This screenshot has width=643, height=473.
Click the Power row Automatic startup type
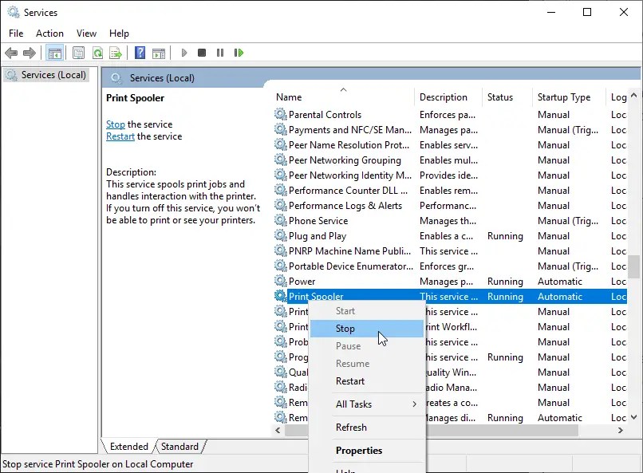tap(560, 282)
